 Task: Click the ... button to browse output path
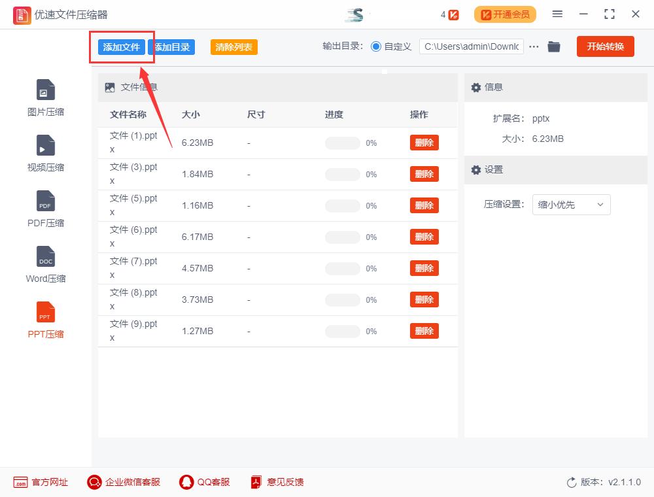[534, 46]
